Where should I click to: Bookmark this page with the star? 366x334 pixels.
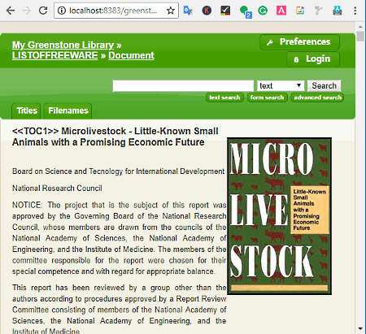click(171, 11)
